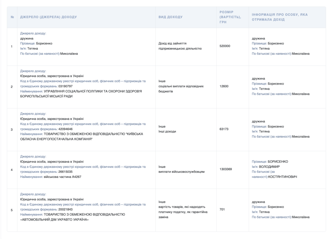Click 'Дохід від зайняття підприємницькою діяльністю' cell
The image size is (330, 239).
tap(180, 46)
